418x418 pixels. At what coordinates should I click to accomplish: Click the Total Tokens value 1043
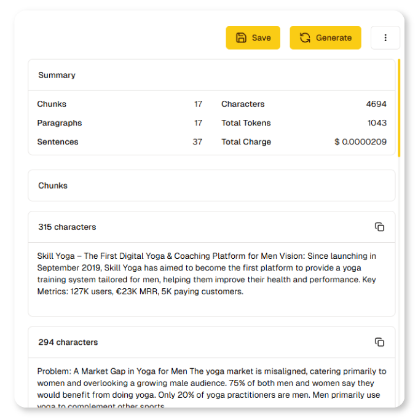(377, 123)
